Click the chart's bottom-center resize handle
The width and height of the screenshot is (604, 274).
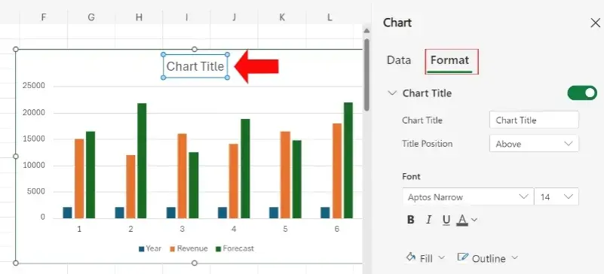[195, 263]
